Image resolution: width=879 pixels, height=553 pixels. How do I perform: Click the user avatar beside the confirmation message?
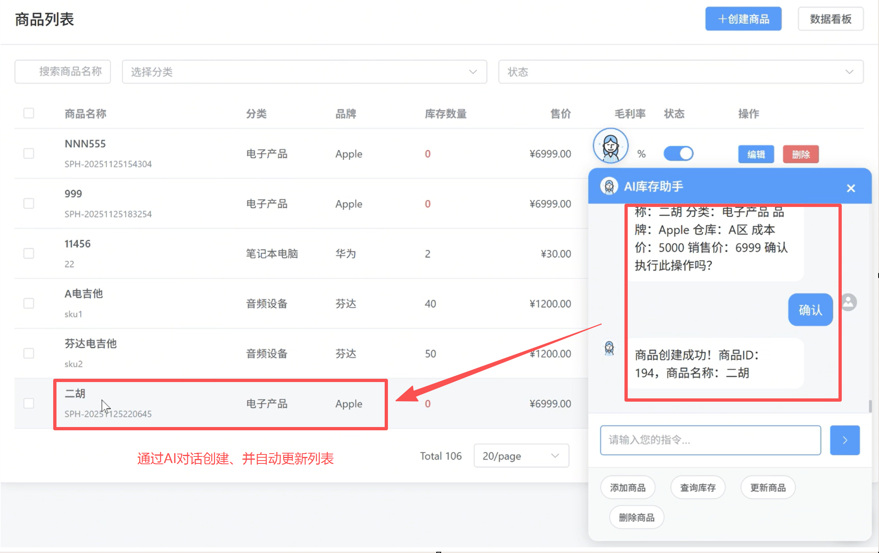click(x=849, y=302)
